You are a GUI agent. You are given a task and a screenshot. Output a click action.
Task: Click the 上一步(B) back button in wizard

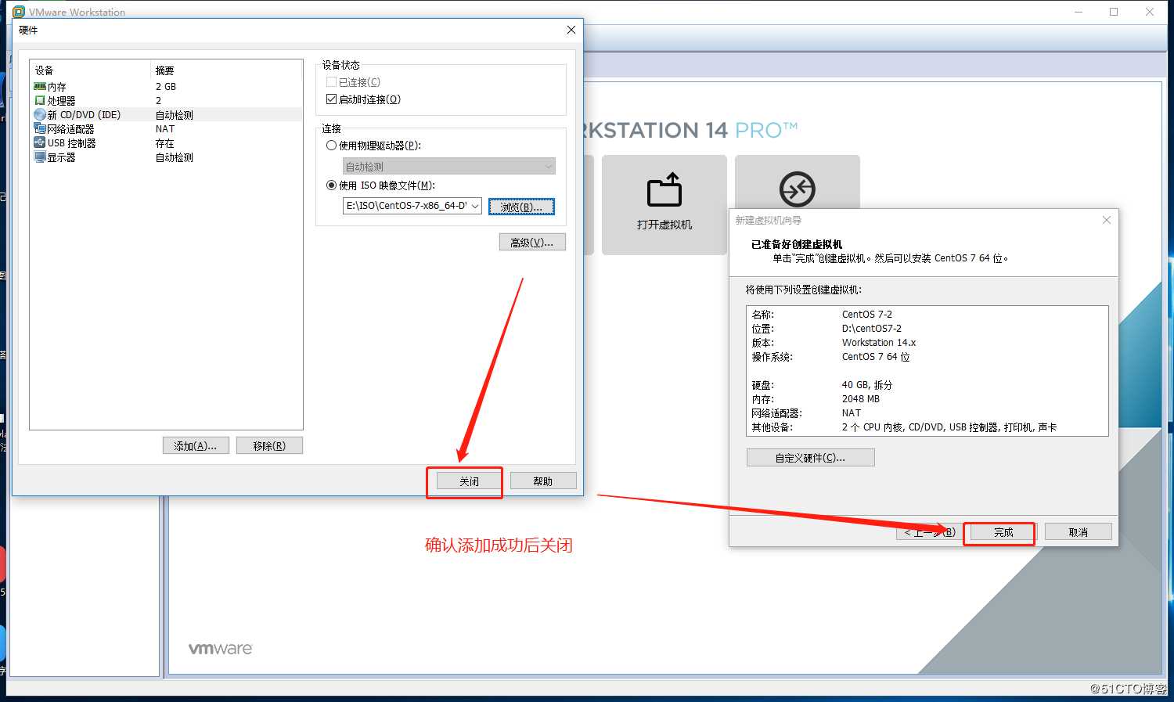coord(929,532)
